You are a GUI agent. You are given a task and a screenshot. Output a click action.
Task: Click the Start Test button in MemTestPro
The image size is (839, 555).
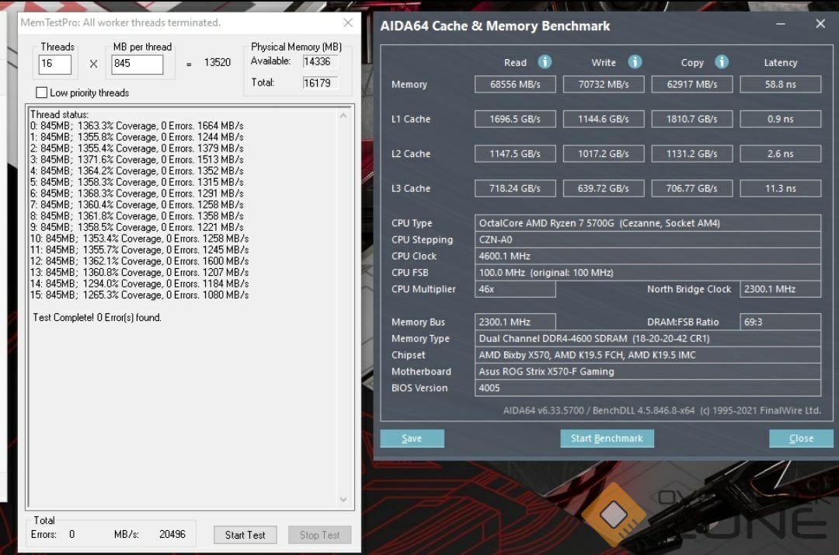(x=245, y=536)
